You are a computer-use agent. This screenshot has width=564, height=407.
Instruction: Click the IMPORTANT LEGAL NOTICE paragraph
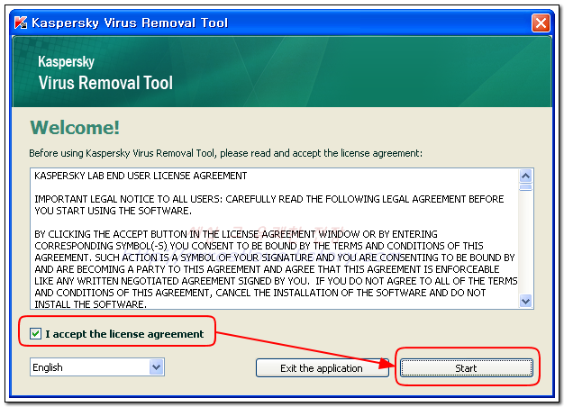point(269,204)
